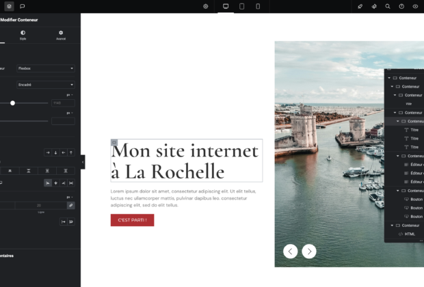Select the Mon site internet heading
This screenshot has height=287, width=424.
186,161
